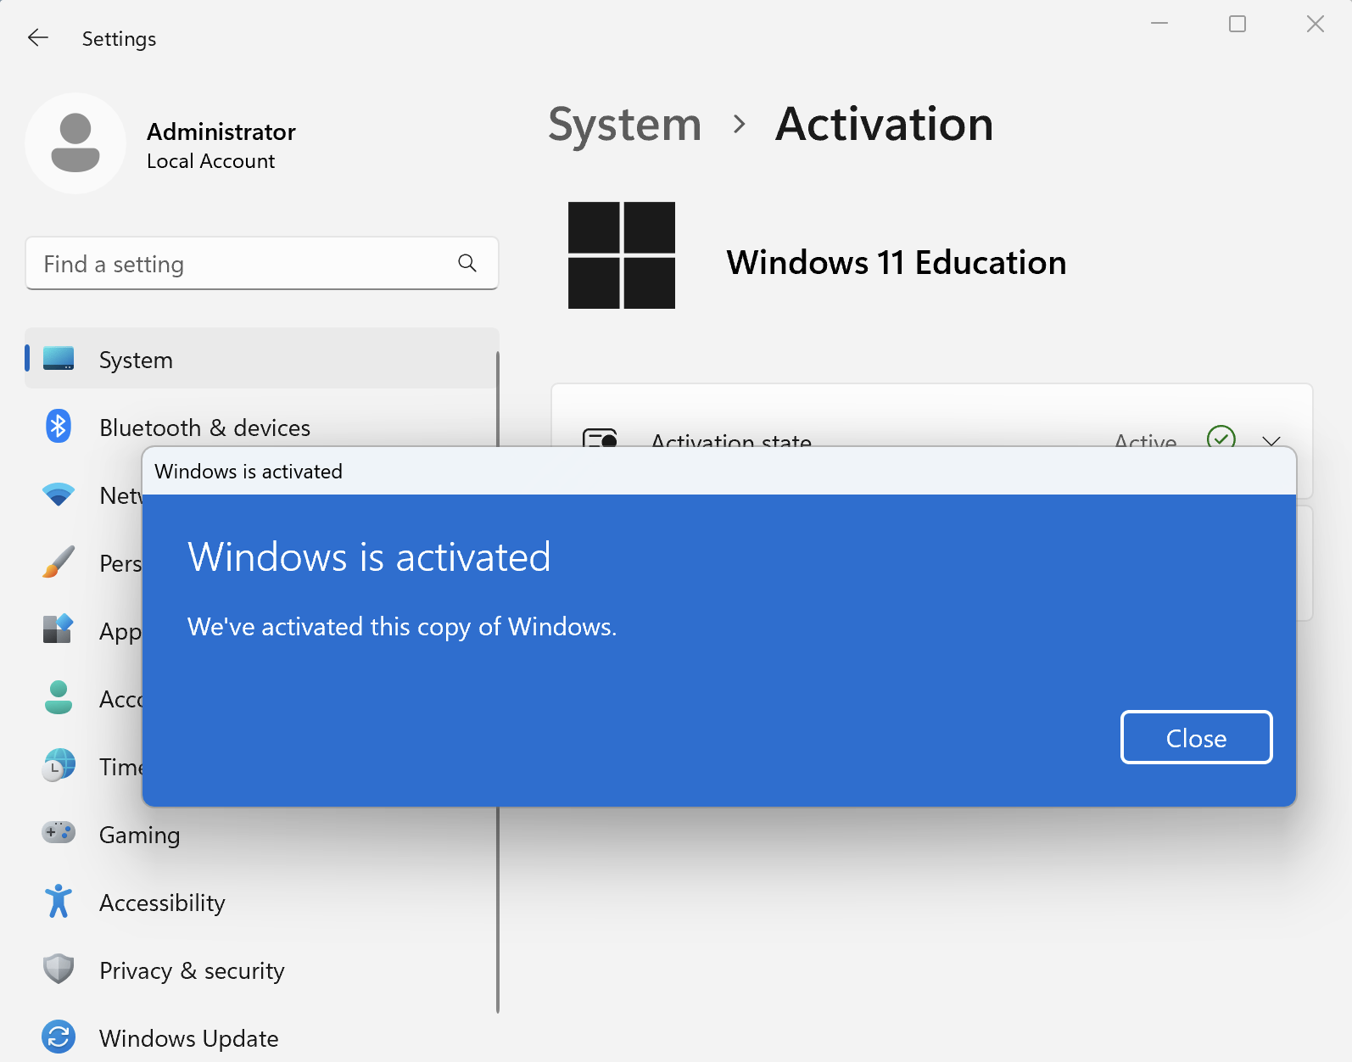Open Bluetooth & devices icon
Screen dimensions: 1352x1062
tap(59, 426)
